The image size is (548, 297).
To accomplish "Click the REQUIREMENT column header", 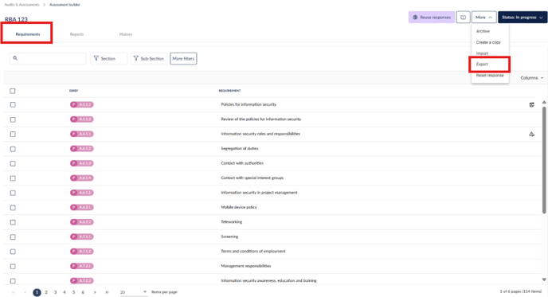I will [229, 91].
